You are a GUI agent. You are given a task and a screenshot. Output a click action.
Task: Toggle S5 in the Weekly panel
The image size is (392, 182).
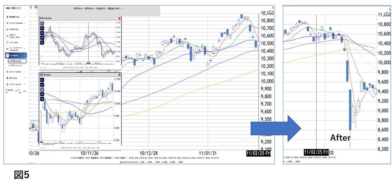tap(42, 99)
